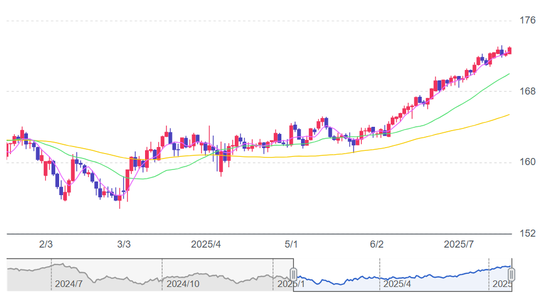Click the 168 price axis label
This screenshot has width=549, height=299.
click(x=528, y=91)
